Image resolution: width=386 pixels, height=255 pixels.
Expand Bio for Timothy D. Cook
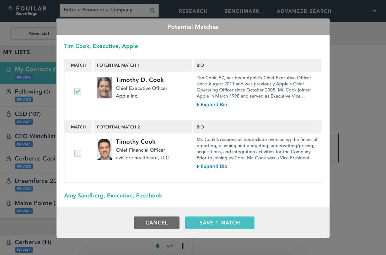(212, 105)
